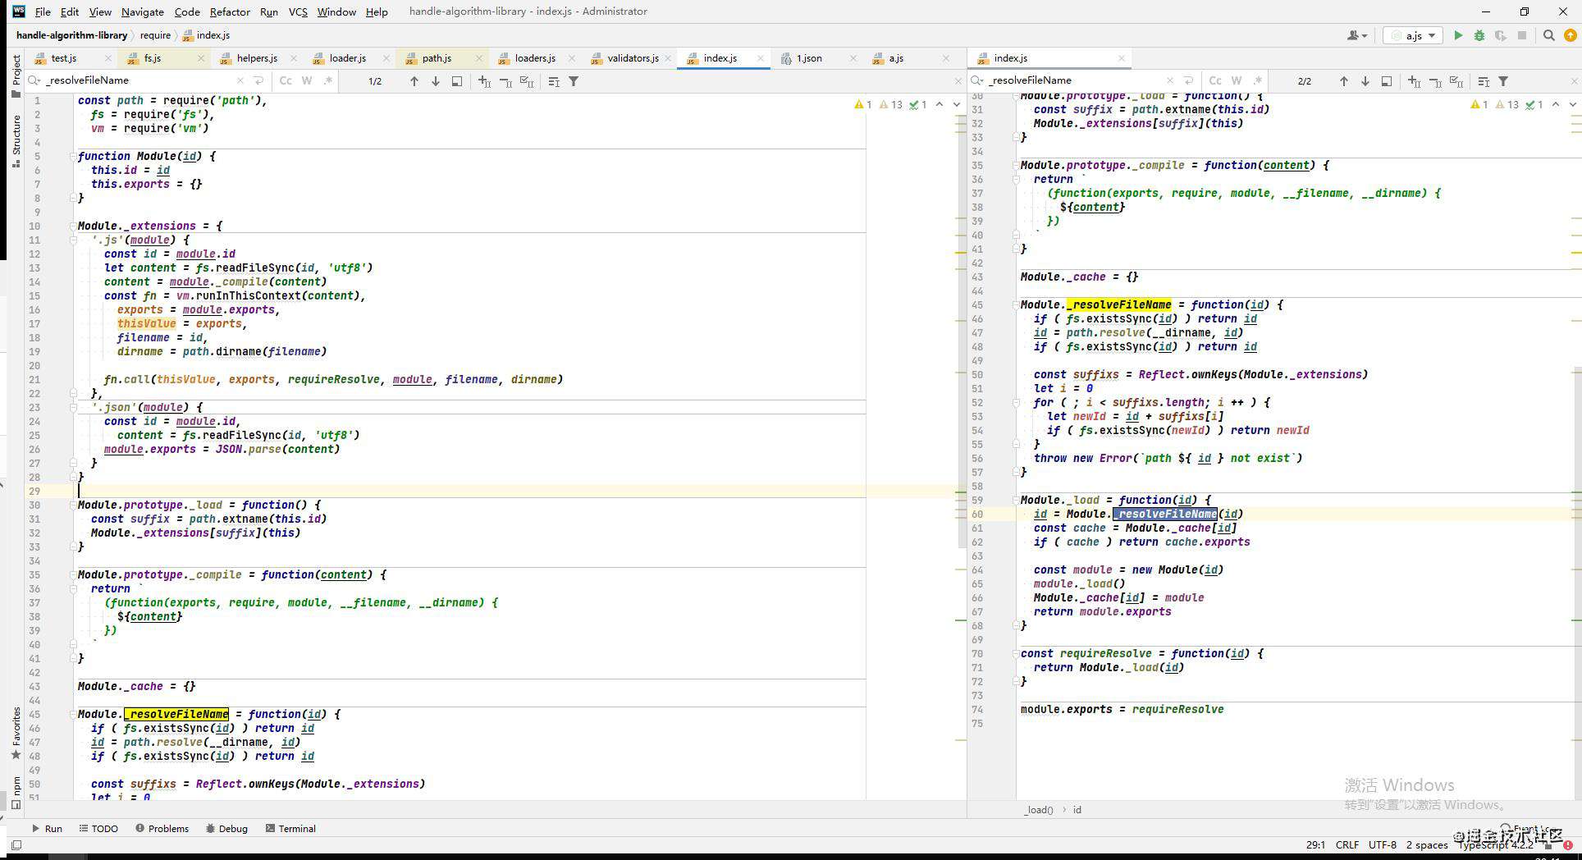Add selection for next occurrence in right search bar
Screen dimensions: 1582x860
pyautogui.click(x=1414, y=81)
